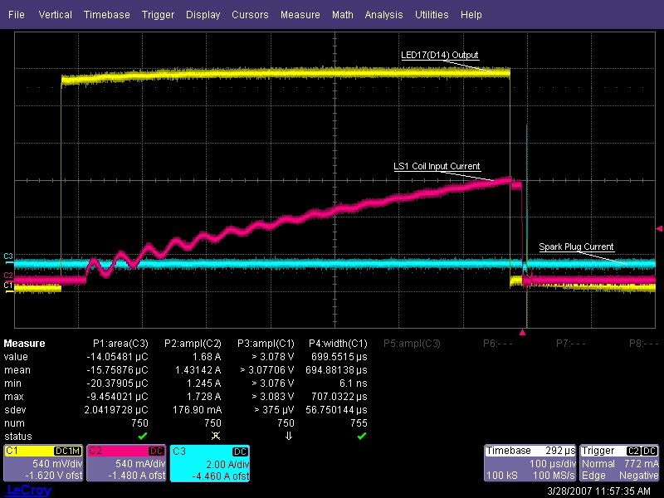Click the P3:ampl(C1) measurement header

(x=266, y=344)
